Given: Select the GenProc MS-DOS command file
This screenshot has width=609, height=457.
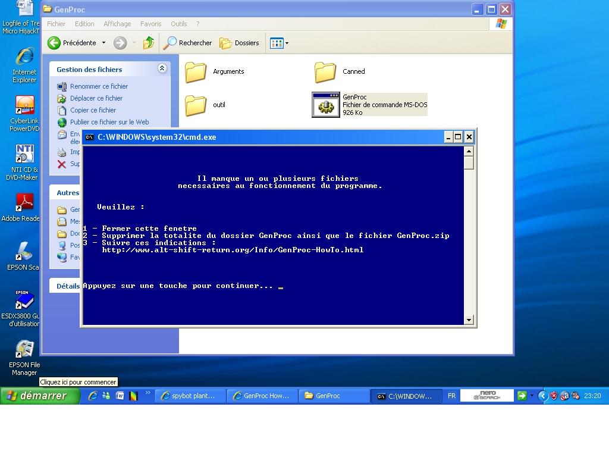Looking at the screenshot, I should 326,105.
